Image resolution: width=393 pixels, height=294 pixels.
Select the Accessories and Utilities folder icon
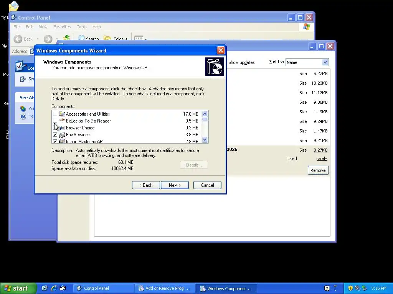pos(62,114)
